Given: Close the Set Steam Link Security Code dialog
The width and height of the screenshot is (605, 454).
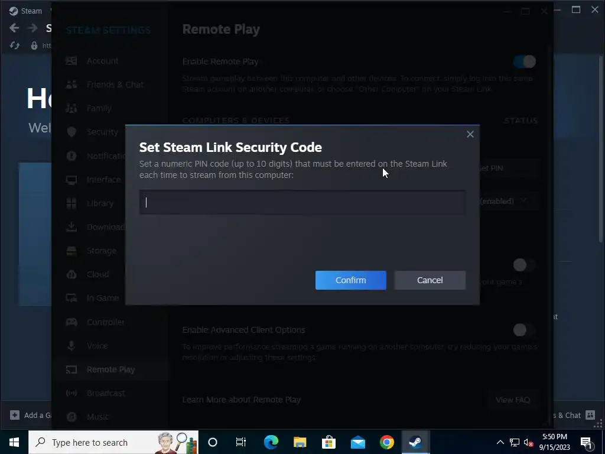Looking at the screenshot, I should coord(470,134).
